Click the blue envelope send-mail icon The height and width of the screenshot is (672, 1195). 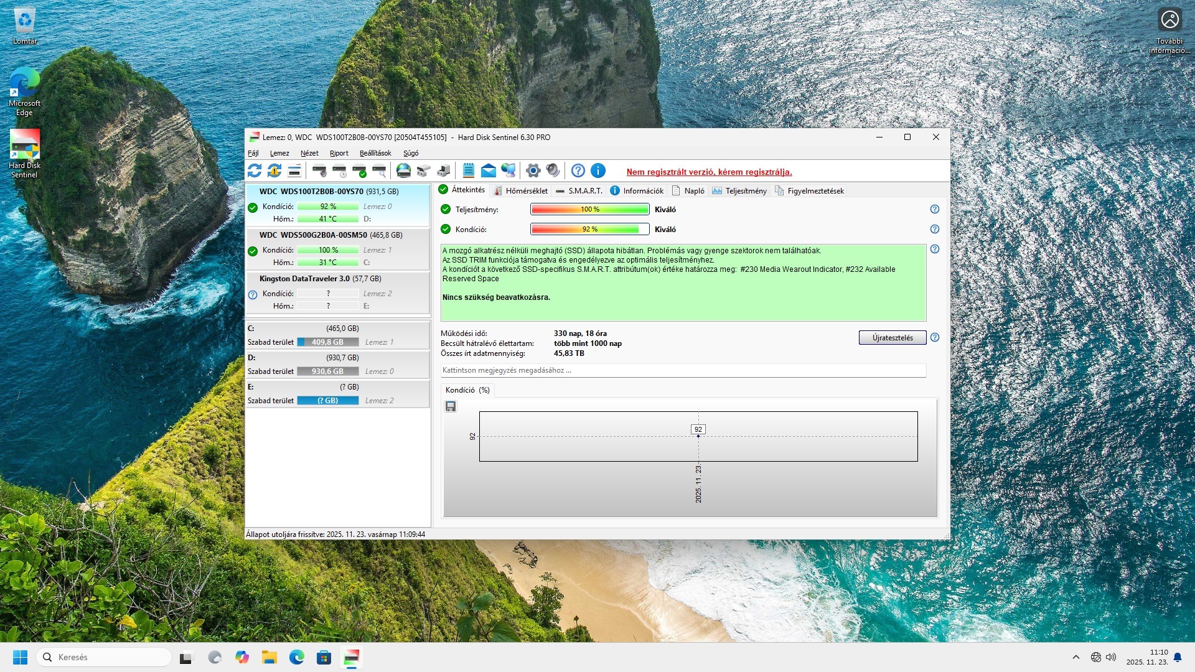click(x=489, y=170)
